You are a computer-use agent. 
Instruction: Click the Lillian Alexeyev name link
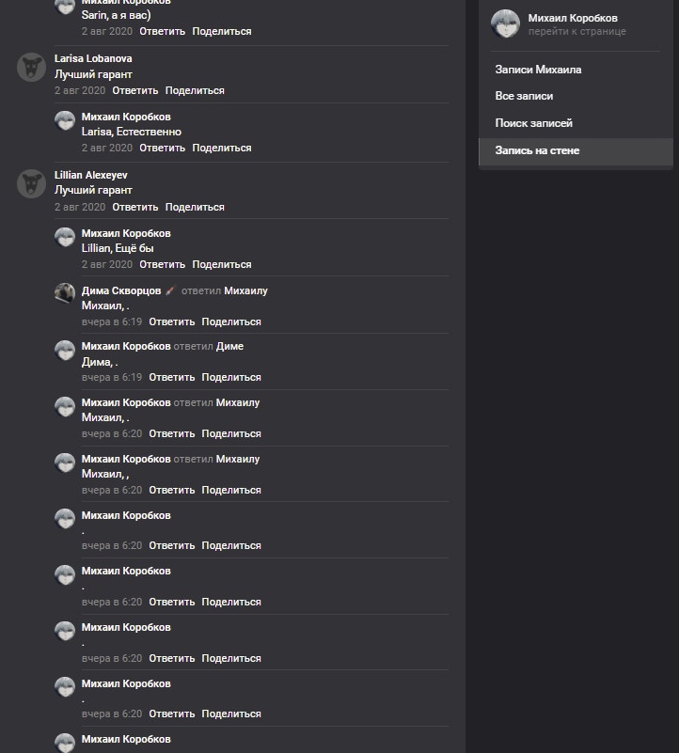[91, 175]
